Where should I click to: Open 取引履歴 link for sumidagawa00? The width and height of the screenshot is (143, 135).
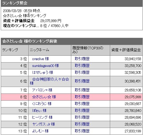pos(82,66)
